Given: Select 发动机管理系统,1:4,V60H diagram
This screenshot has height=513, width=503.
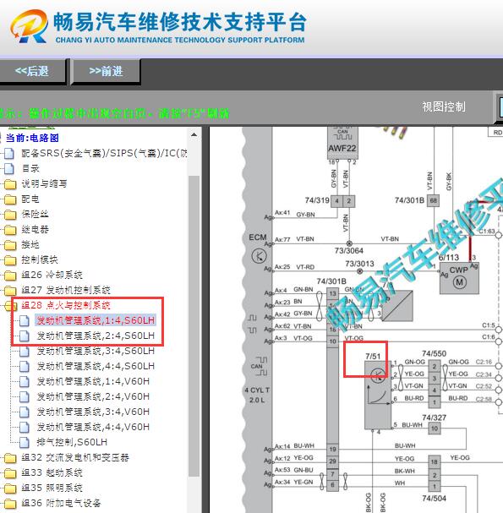Looking at the screenshot, I should click(x=93, y=381).
